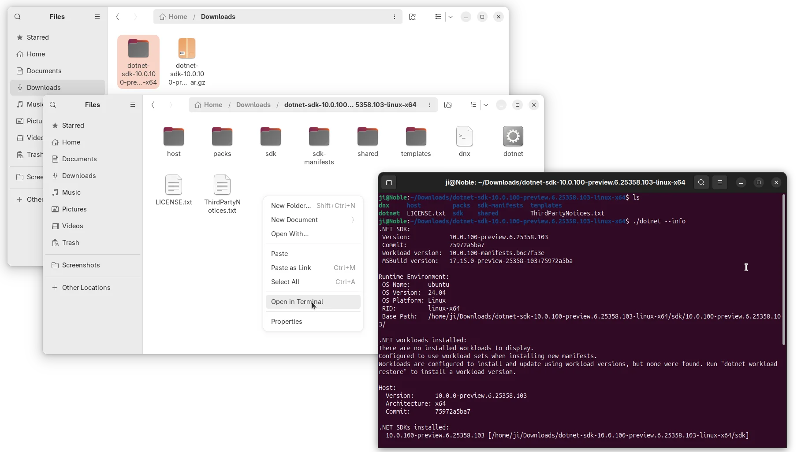Choose New Folder from context menu
This screenshot has height=452, width=801.
pos(313,206)
